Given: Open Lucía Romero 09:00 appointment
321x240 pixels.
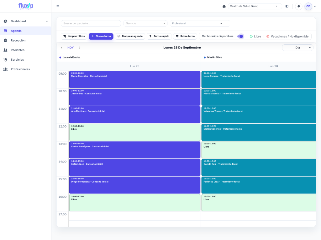Looking at the screenshot, I should click(259, 80).
